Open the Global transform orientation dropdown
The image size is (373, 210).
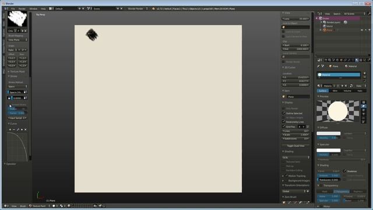(293, 191)
